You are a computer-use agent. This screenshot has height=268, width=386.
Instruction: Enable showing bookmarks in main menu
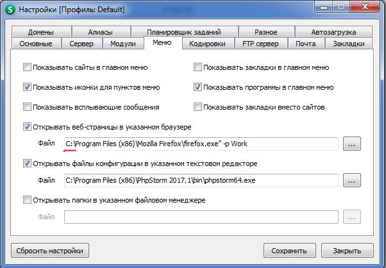pos(198,67)
